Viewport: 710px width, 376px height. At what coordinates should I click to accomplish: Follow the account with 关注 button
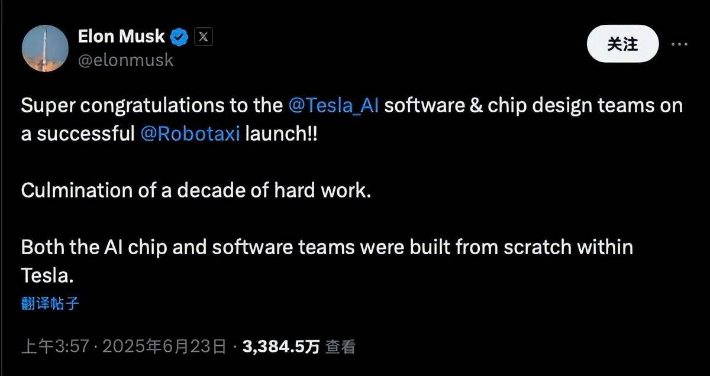coord(622,44)
